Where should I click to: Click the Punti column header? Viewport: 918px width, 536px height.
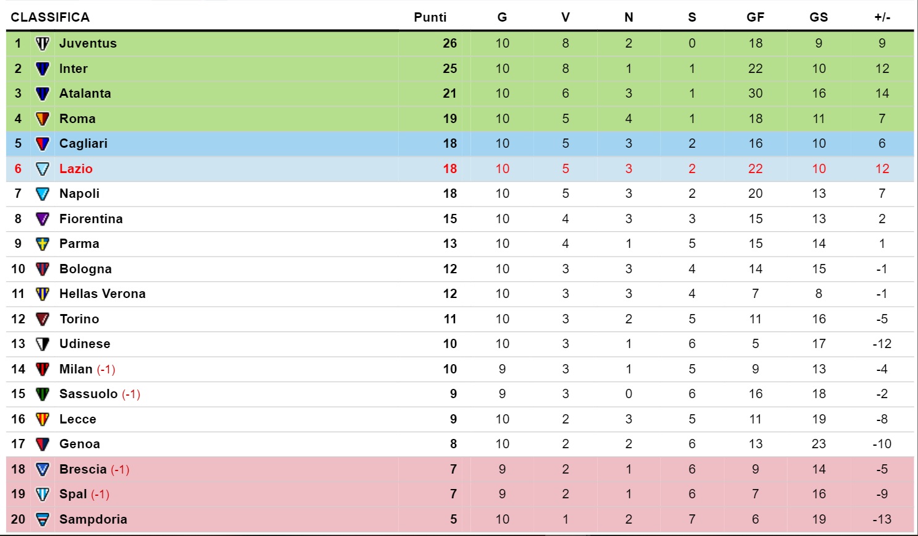[x=430, y=17]
